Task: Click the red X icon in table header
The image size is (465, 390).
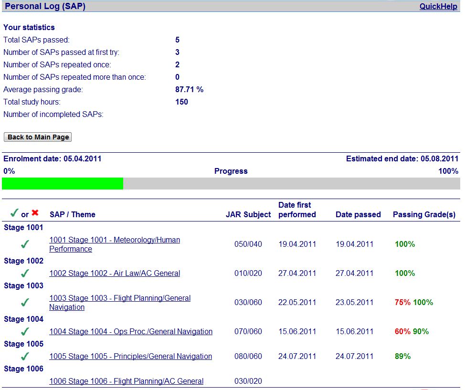Action: 35,213
